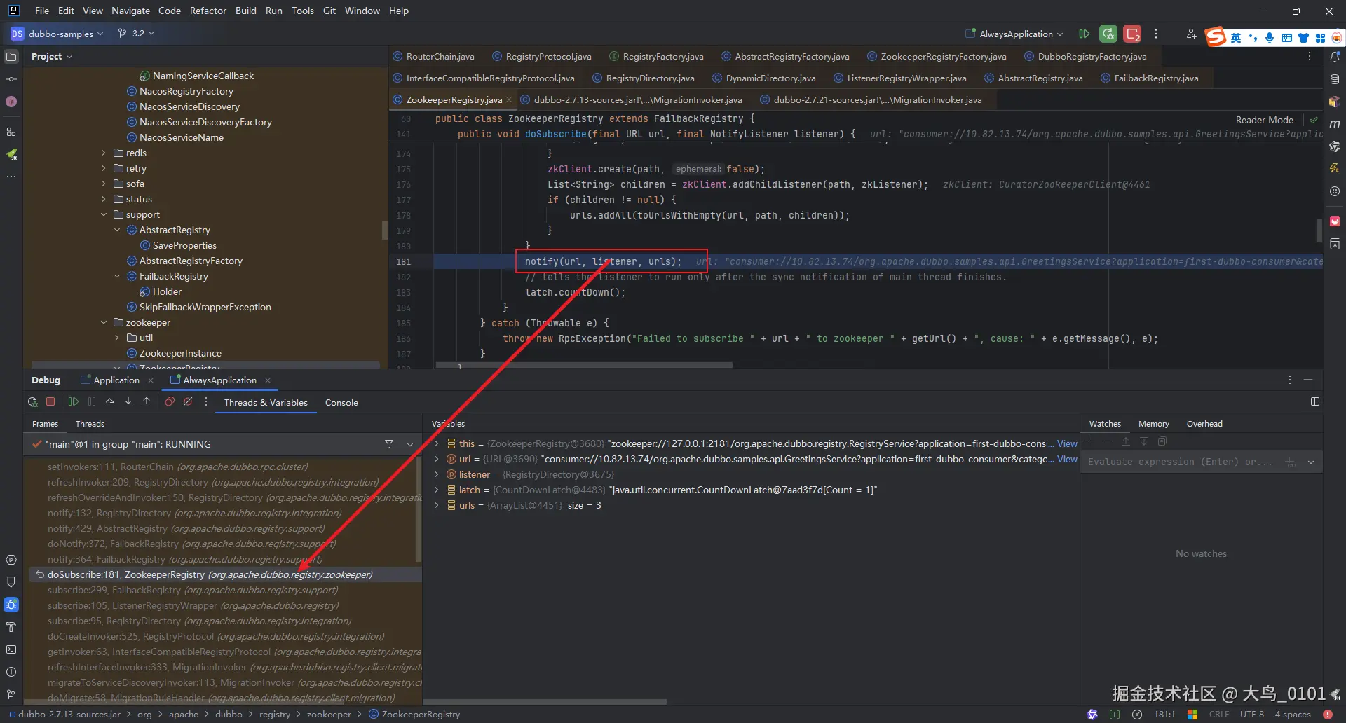Collapse the support folder
Viewport: 1346px width, 723px height.
pos(104,214)
